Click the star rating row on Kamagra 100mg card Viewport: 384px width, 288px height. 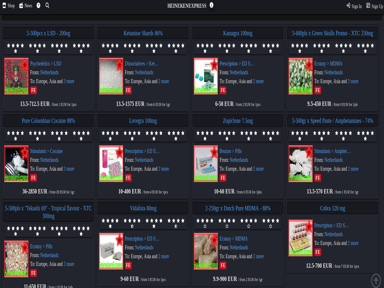click(238, 48)
